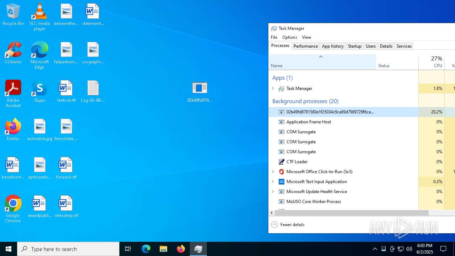Viewport: 455px width, 256px height.
Task: Show hidden system tray icons
Action: pyautogui.click(x=375, y=249)
